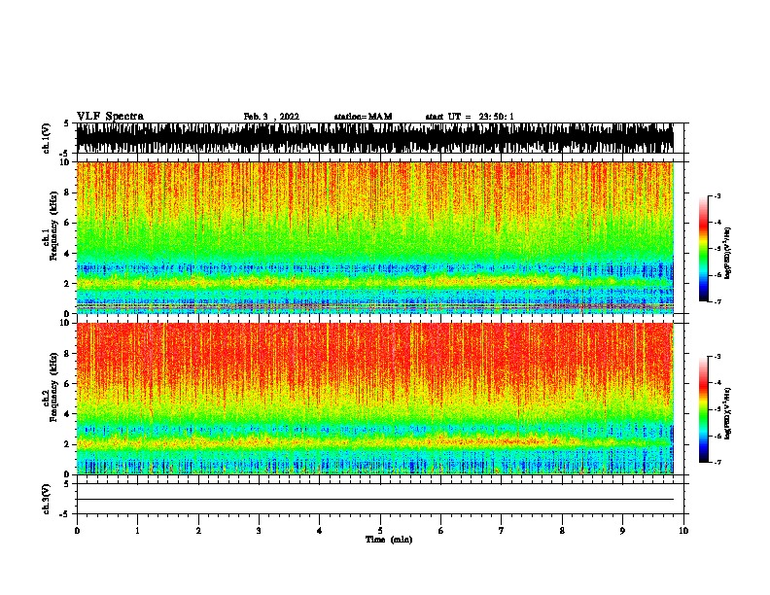The height and width of the screenshot is (595, 770).
Task: Select the ch.3(V) waveform axis label
Action: click(x=47, y=499)
